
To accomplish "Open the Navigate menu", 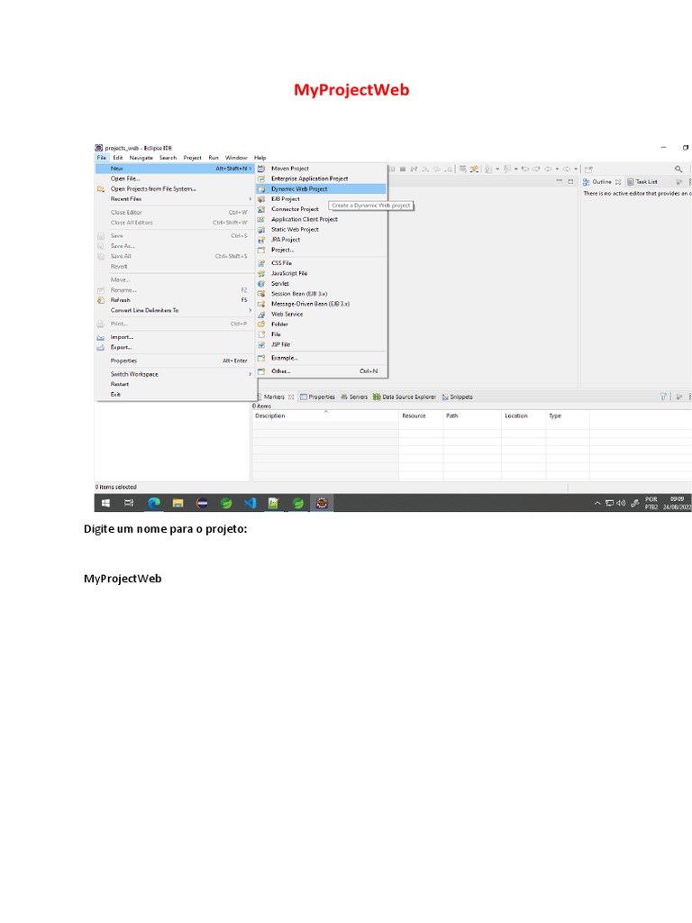I will [x=141, y=158].
